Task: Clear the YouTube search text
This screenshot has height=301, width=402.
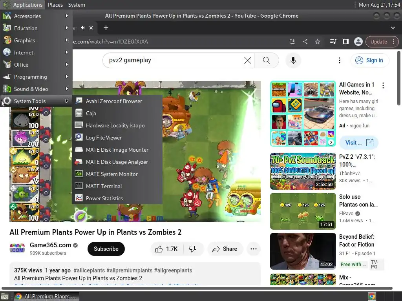Action: point(247,60)
